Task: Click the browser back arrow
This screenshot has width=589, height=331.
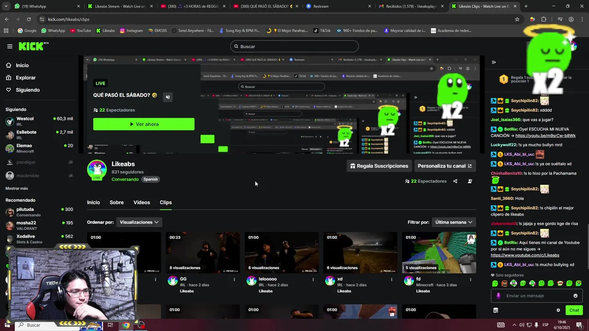Action: tap(6, 19)
